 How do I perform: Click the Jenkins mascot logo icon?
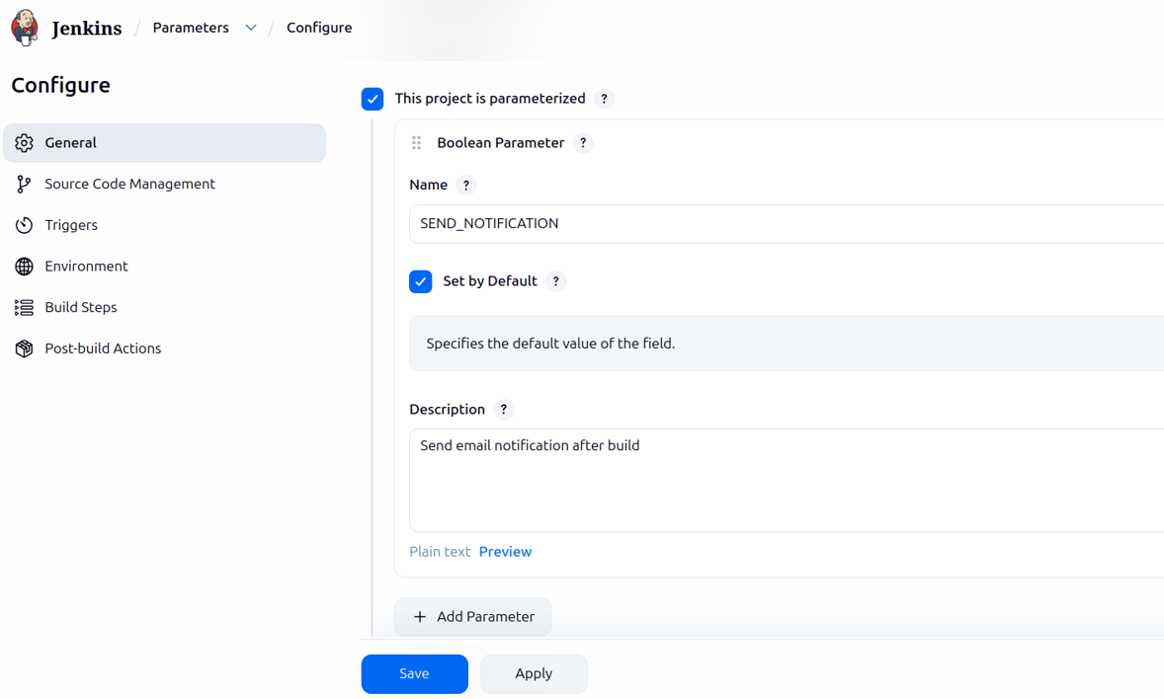pos(25,28)
